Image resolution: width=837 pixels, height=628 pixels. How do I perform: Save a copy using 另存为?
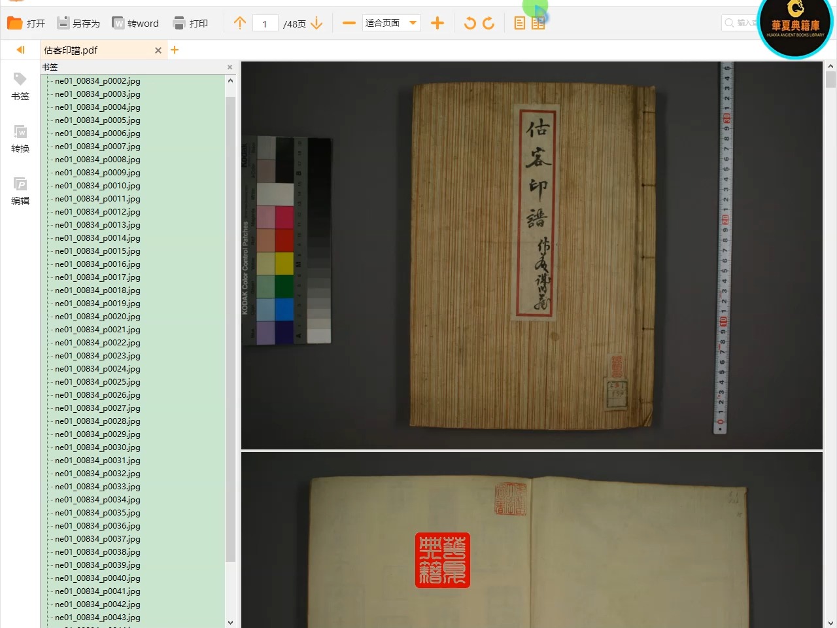pos(78,24)
